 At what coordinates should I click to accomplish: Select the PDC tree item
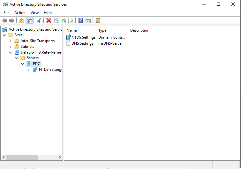(36, 64)
